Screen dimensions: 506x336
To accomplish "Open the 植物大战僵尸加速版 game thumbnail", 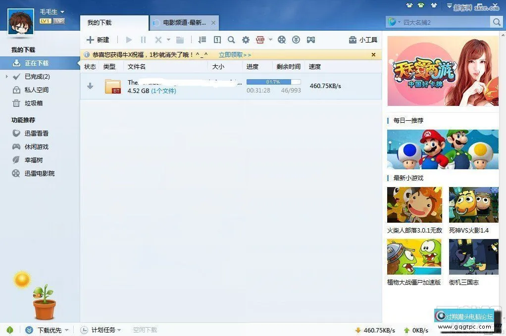I will pyautogui.click(x=414, y=256).
